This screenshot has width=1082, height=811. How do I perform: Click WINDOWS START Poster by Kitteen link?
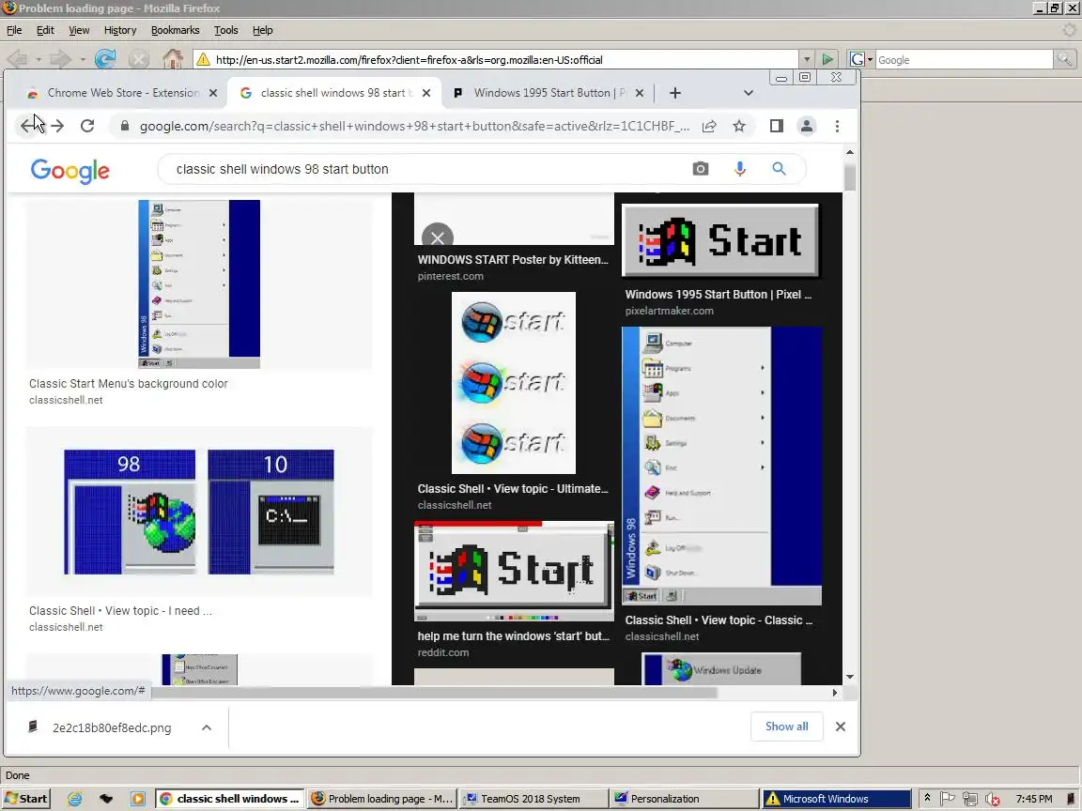(x=513, y=259)
